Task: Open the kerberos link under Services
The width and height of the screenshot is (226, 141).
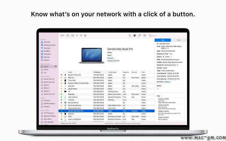Action: (168, 81)
